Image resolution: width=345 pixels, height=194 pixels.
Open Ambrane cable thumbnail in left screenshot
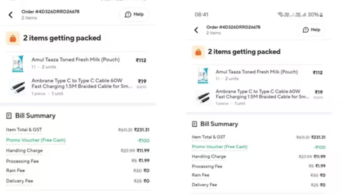pyautogui.click(x=18, y=87)
